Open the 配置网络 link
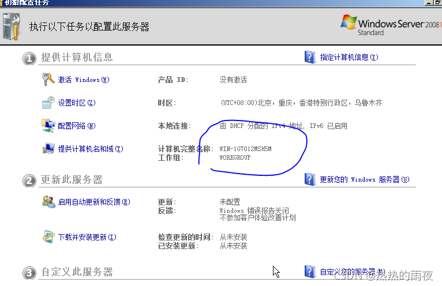 click(x=77, y=126)
